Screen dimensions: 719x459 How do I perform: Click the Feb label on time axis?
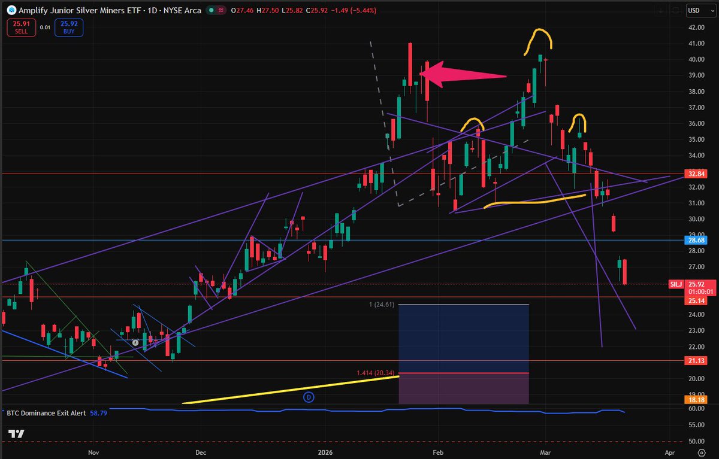[x=438, y=452]
